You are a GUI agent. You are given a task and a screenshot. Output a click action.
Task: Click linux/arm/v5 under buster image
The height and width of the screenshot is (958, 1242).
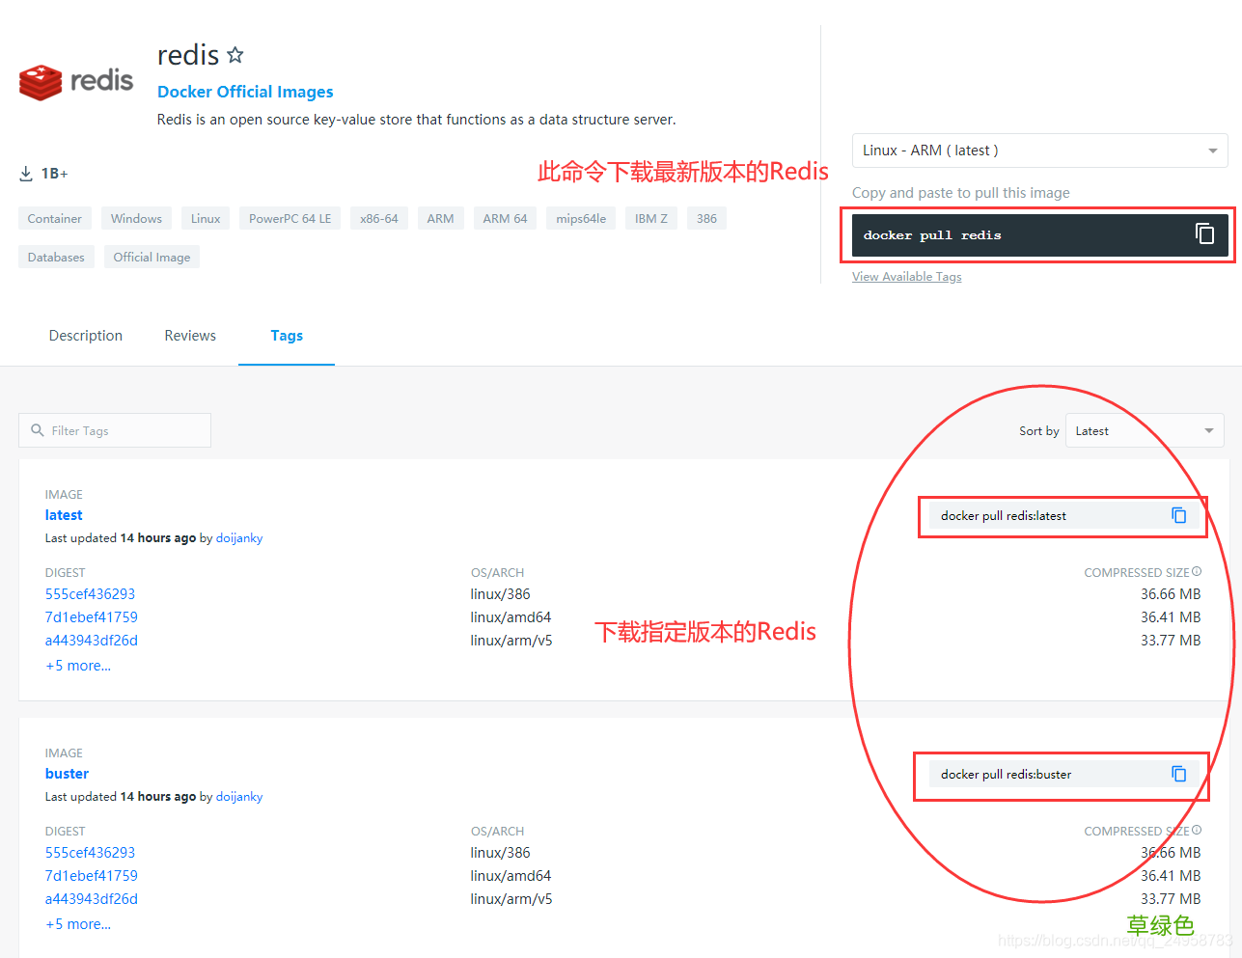click(x=511, y=899)
